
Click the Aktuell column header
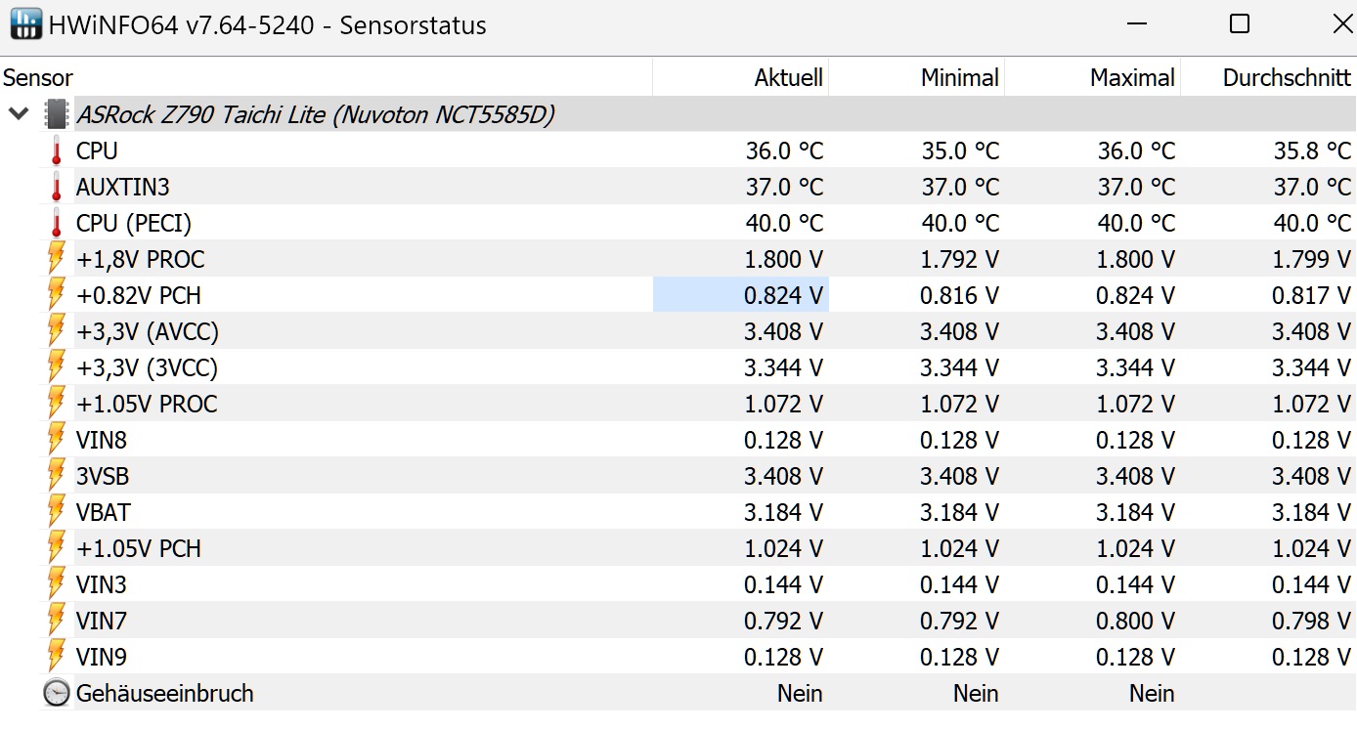[788, 78]
